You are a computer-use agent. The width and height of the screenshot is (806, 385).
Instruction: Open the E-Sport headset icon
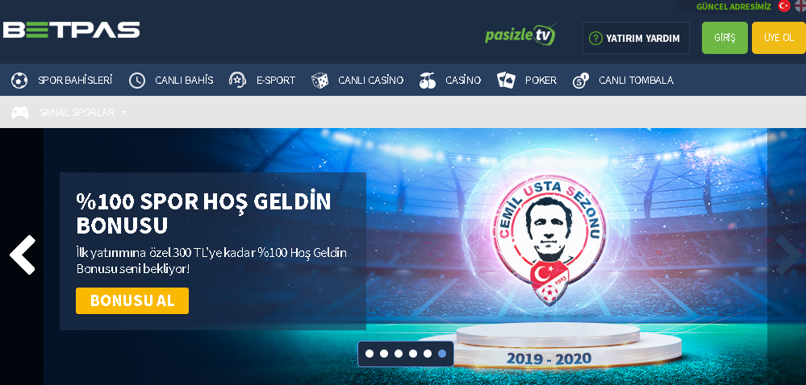(x=237, y=80)
